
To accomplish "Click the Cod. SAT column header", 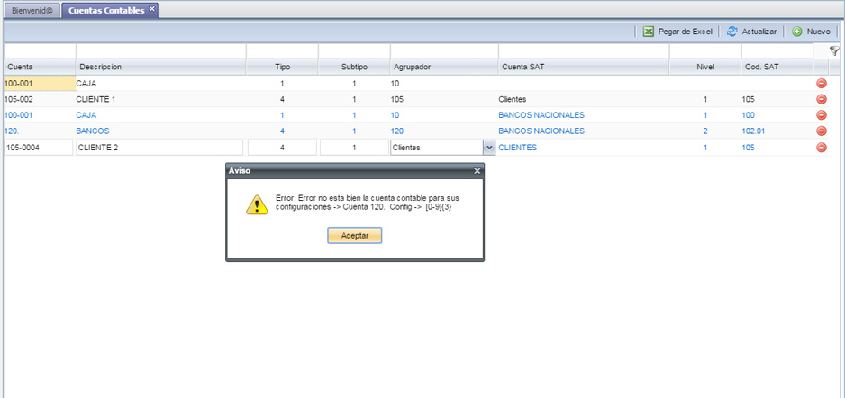I will pos(760,68).
